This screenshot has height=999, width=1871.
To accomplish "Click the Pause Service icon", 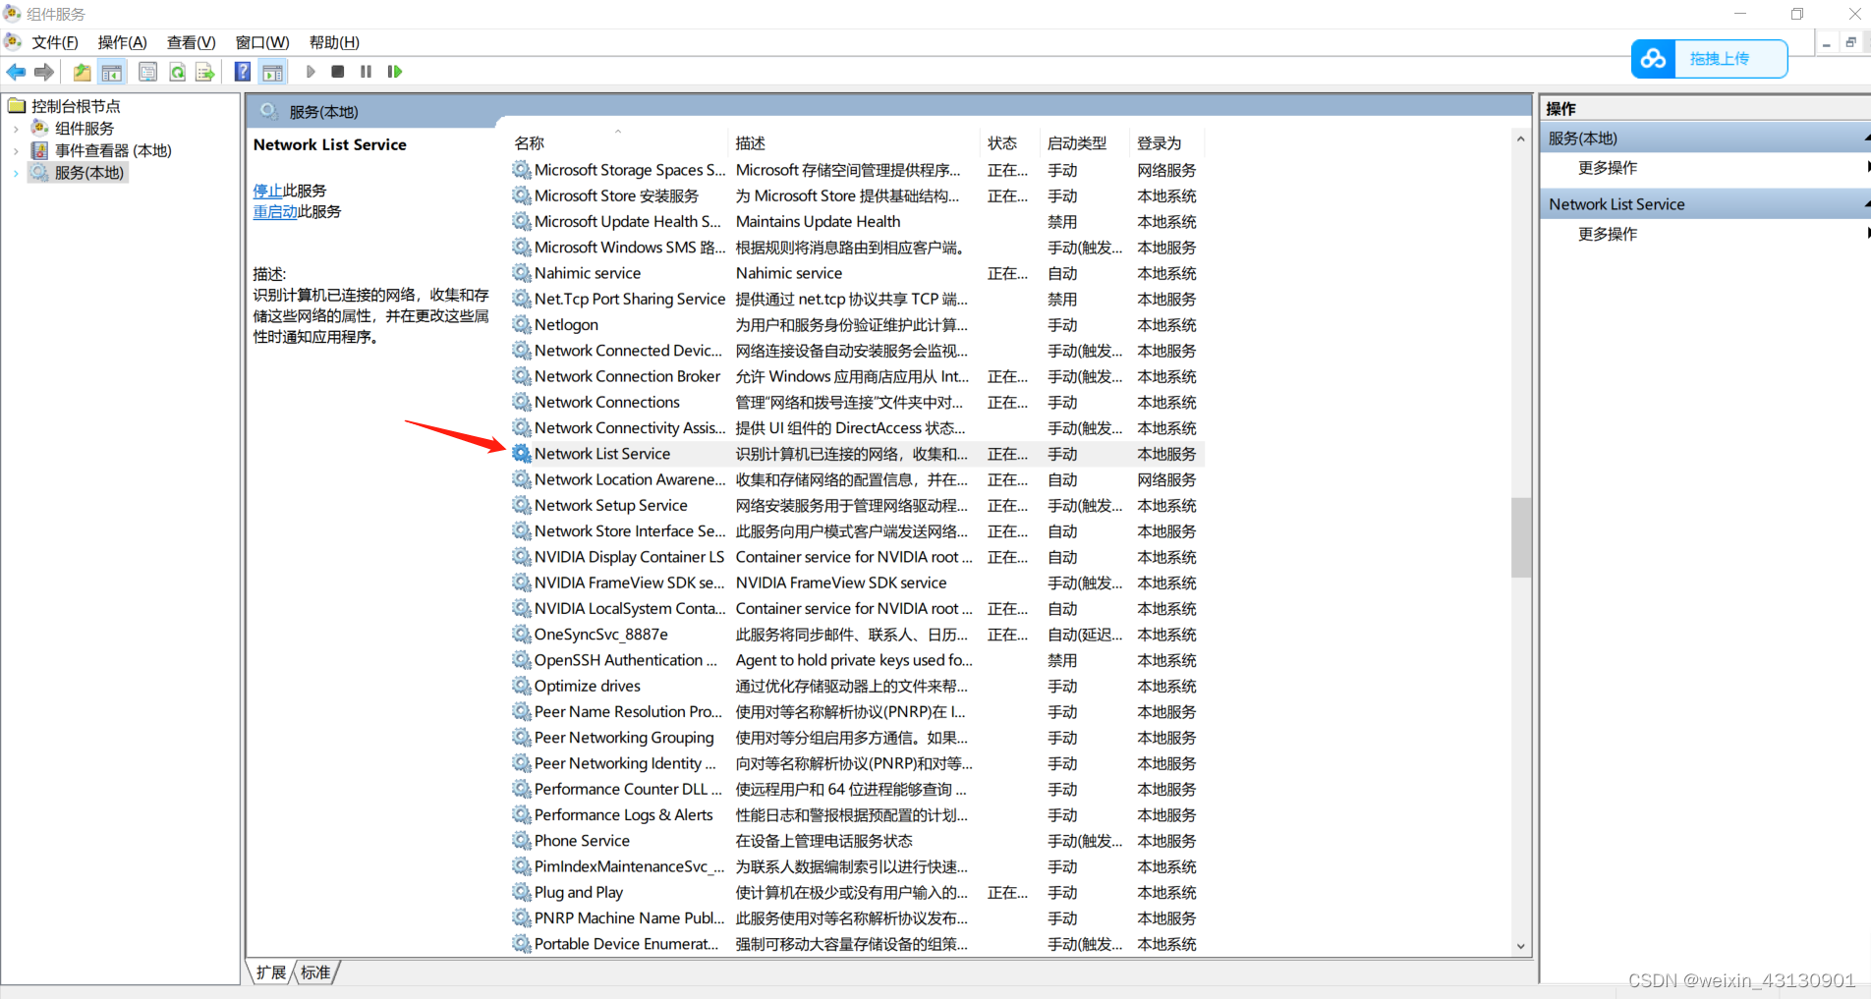I will (x=366, y=72).
